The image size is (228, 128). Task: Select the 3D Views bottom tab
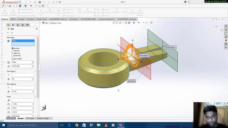point(30,118)
